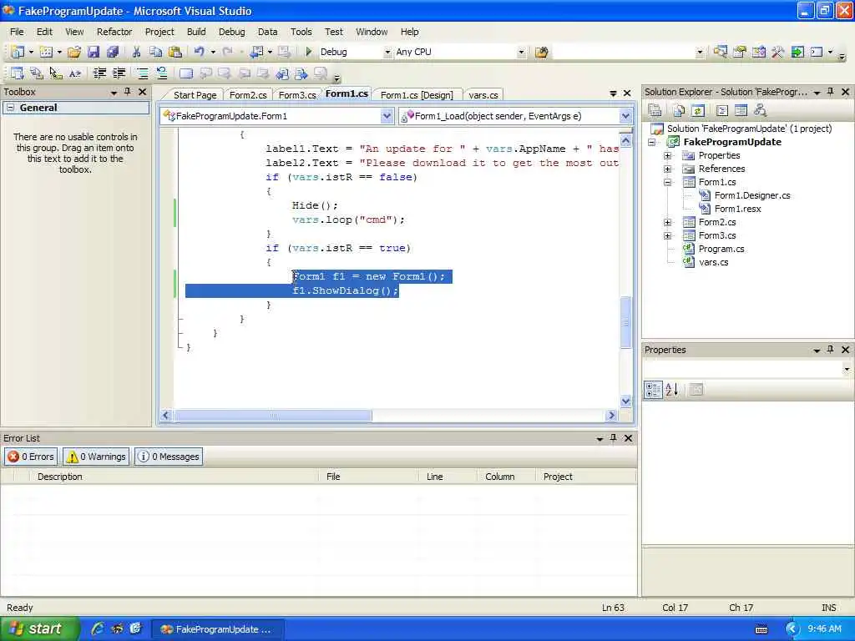Cut selection with scissors icon
The height and width of the screenshot is (641, 855).
[x=136, y=52]
